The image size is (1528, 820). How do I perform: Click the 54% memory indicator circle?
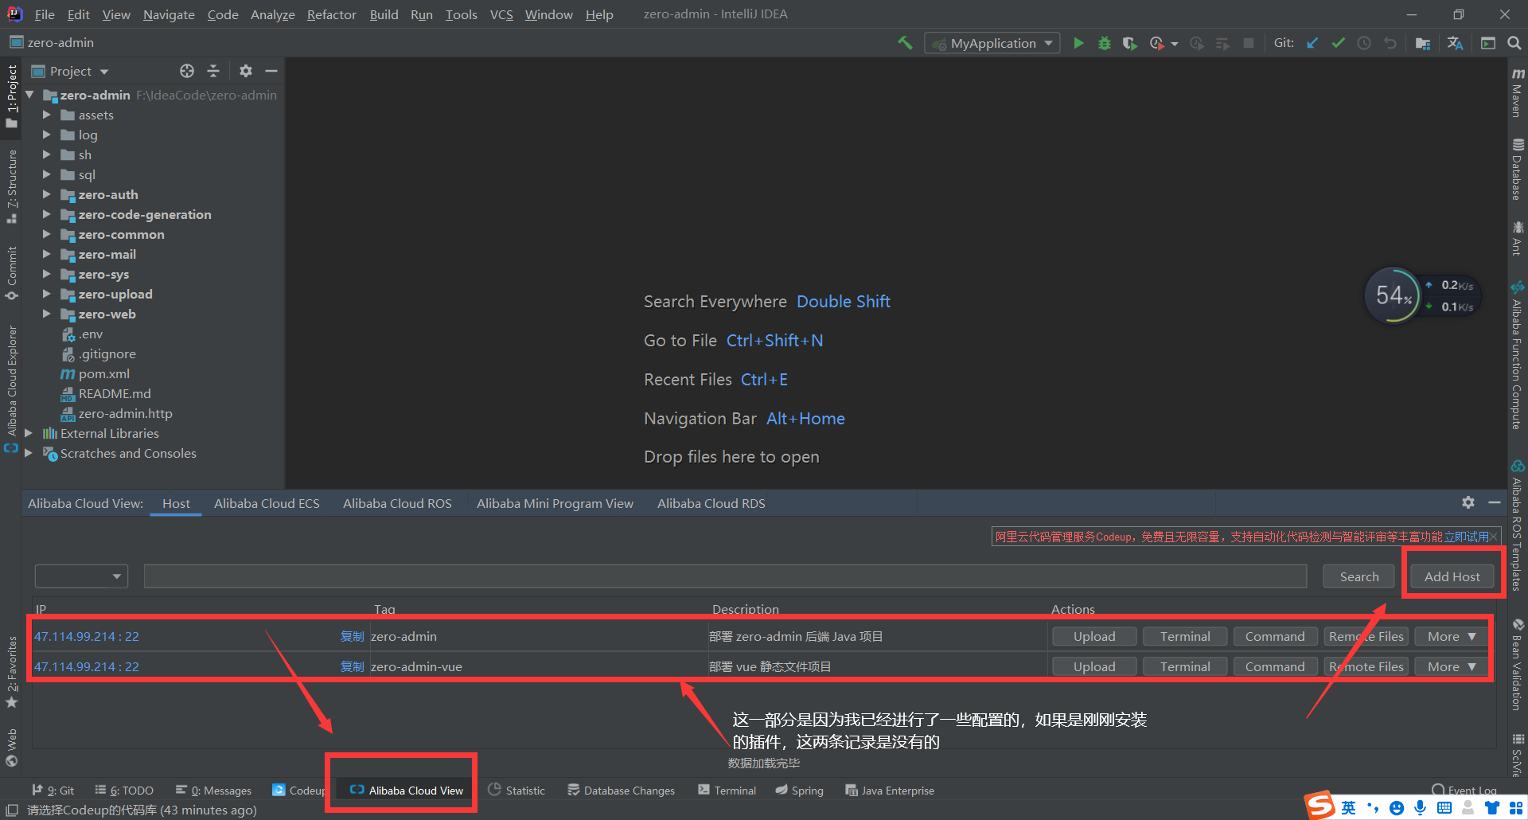(1393, 295)
